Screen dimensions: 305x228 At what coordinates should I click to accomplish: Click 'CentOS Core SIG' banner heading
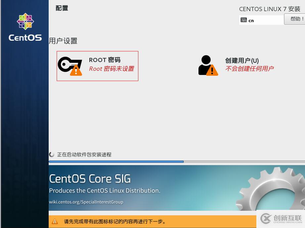tap(90, 179)
